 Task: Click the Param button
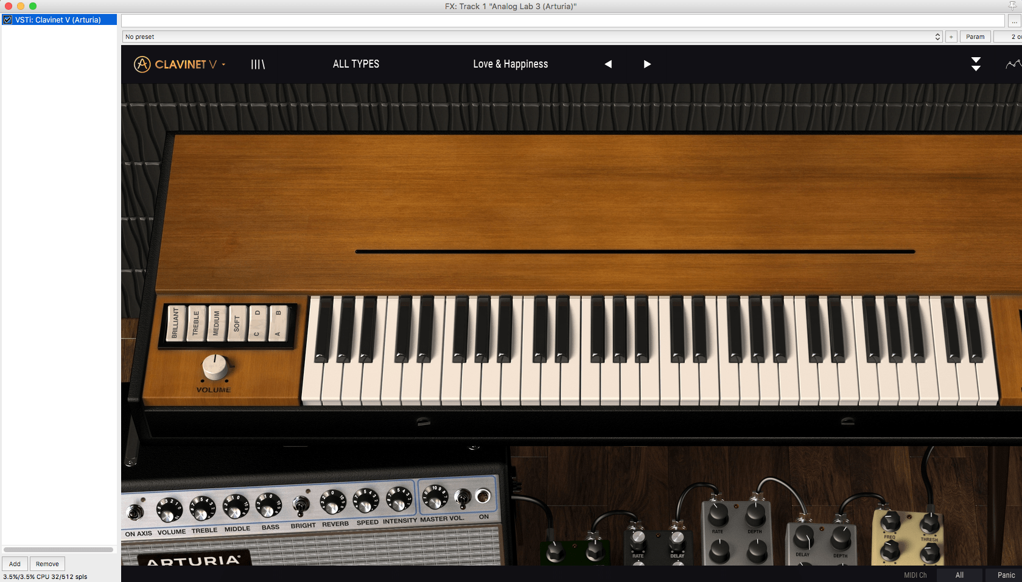click(975, 37)
